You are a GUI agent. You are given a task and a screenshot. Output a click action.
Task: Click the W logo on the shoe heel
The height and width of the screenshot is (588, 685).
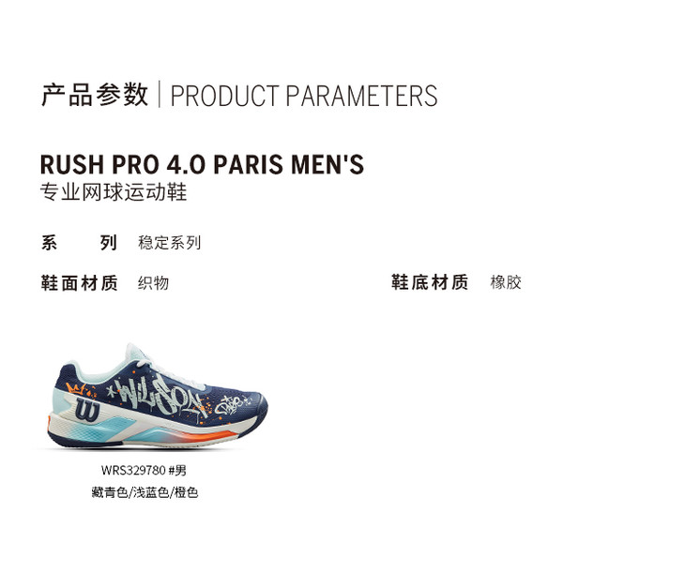pyautogui.click(x=88, y=410)
